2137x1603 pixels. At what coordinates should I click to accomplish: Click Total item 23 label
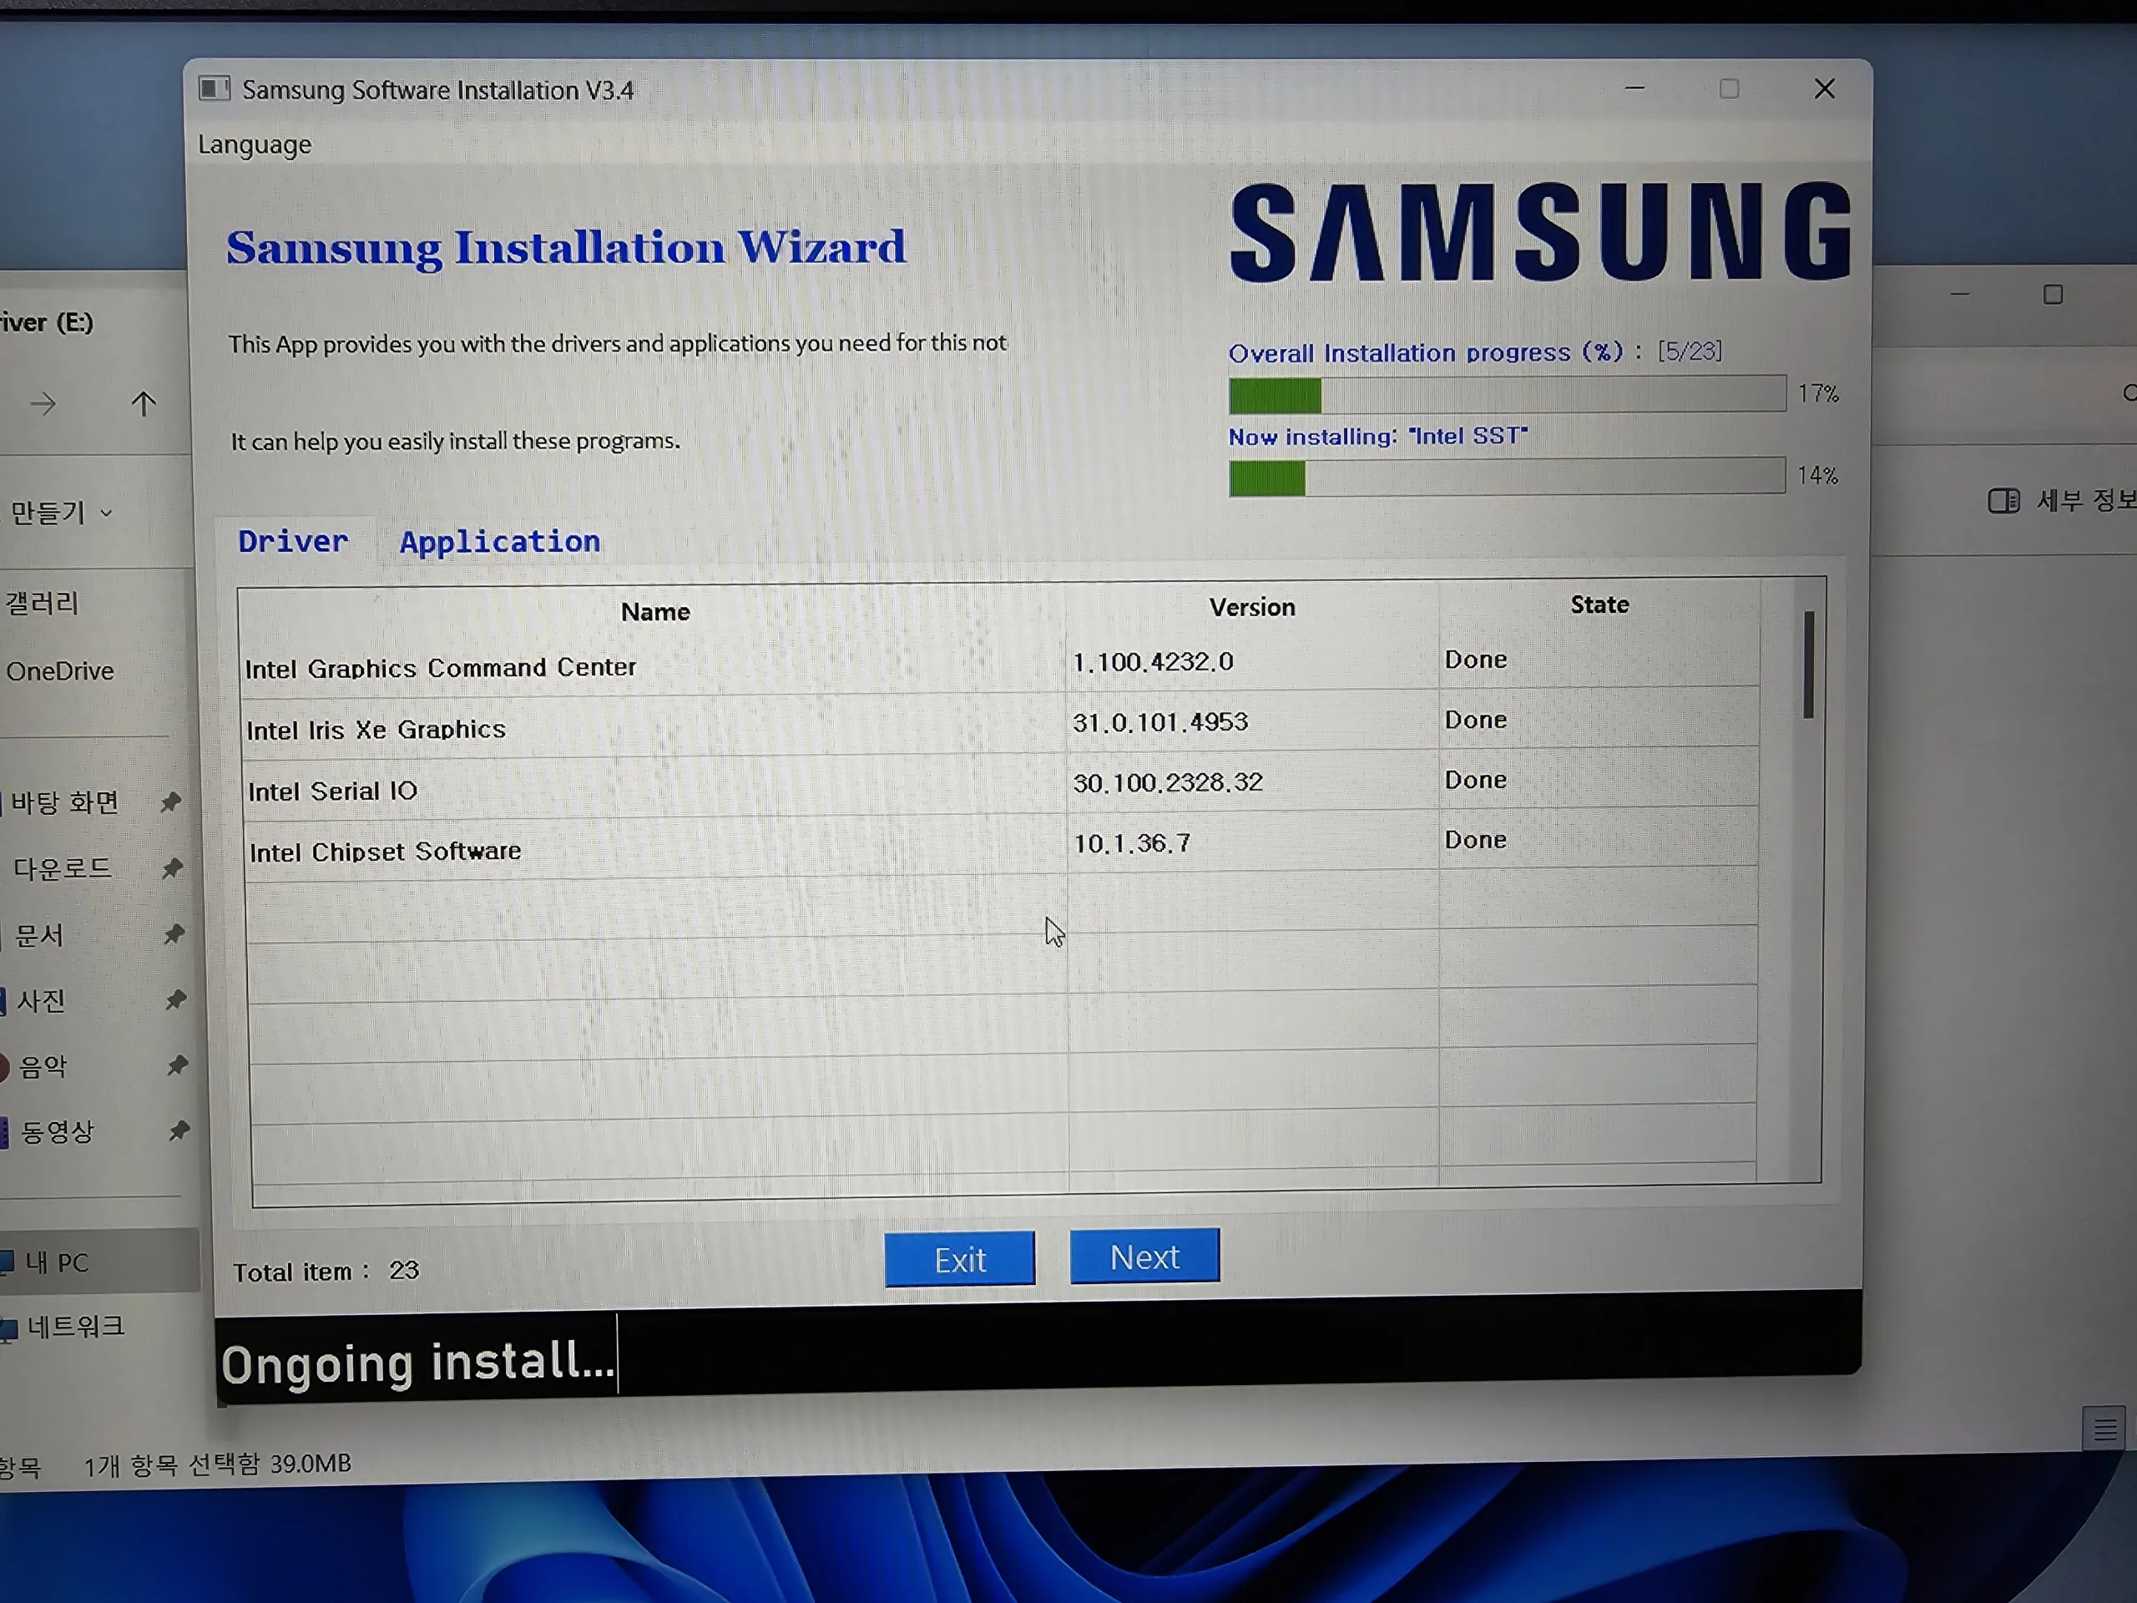326,1271
